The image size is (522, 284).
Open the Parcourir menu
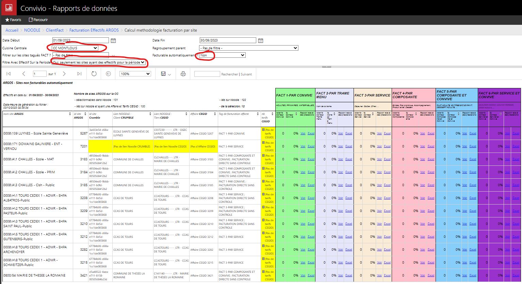tap(38, 20)
